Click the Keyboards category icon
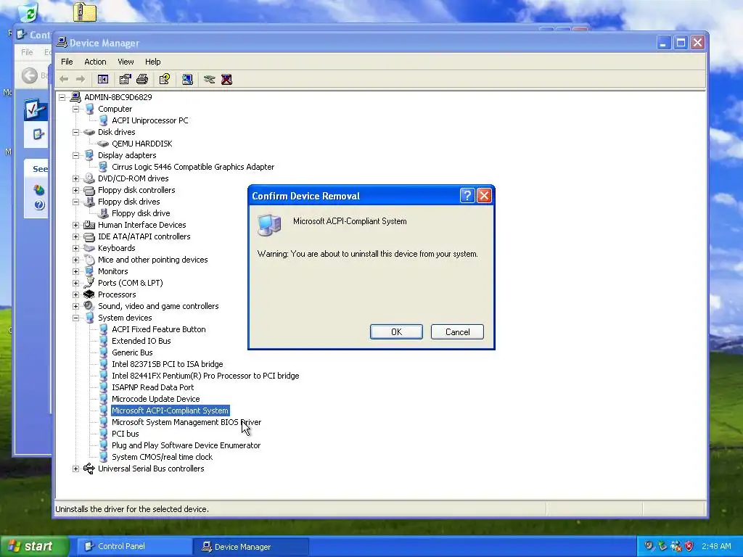This screenshot has width=743, height=557. [x=89, y=248]
